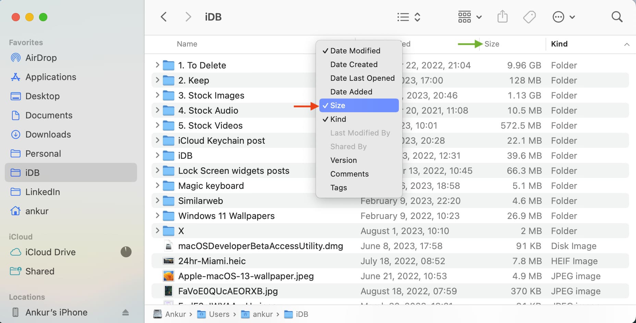
Task: Select the macOSDeveloperBetaAccessUtility.dmg file
Action: coord(260,246)
